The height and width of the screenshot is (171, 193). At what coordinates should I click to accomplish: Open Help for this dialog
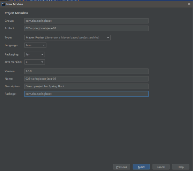pos(180,167)
